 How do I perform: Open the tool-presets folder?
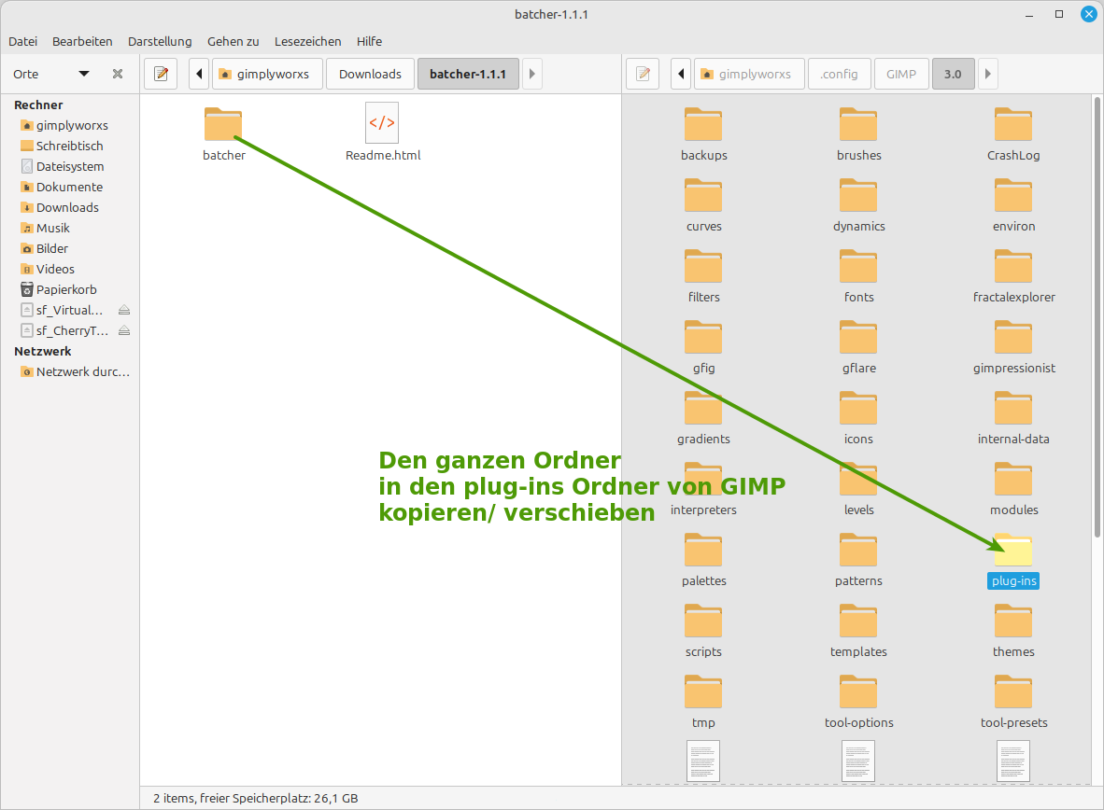pyautogui.click(x=1013, y=692)
